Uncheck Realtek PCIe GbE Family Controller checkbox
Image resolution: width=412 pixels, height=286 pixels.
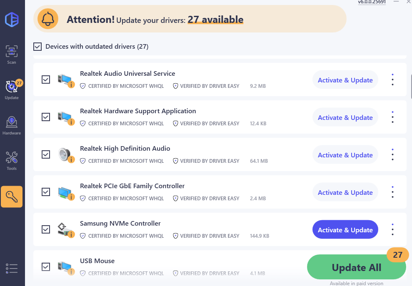point(46,192)
